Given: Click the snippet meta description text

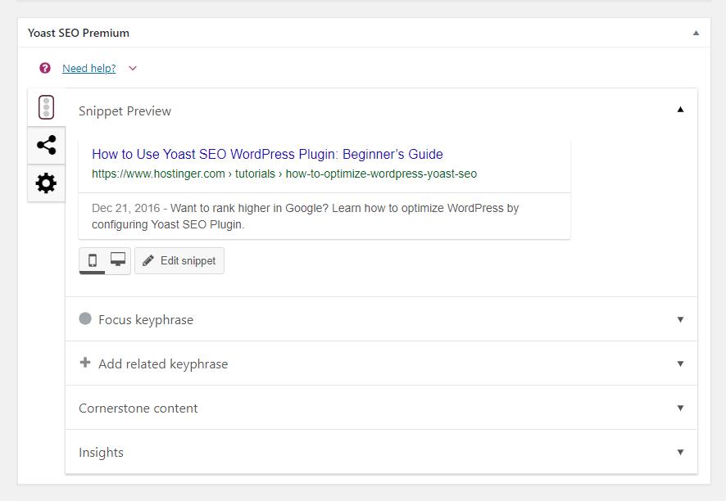Looking at the screenshot, I should (305, 216).
